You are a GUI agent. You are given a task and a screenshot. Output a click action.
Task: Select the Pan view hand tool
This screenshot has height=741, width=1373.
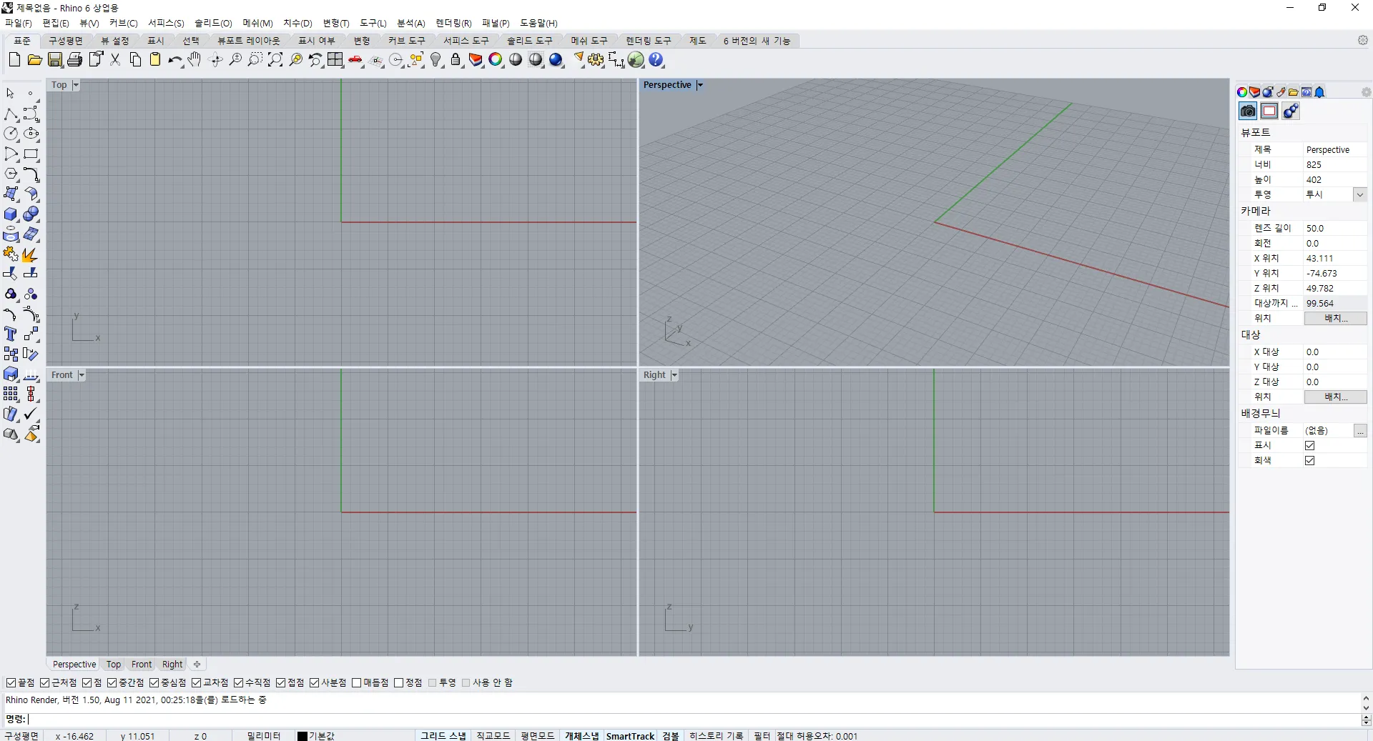pos(195,60)
